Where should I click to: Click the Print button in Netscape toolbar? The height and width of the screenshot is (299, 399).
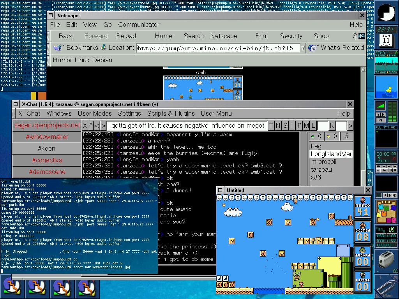click(261, 36)
